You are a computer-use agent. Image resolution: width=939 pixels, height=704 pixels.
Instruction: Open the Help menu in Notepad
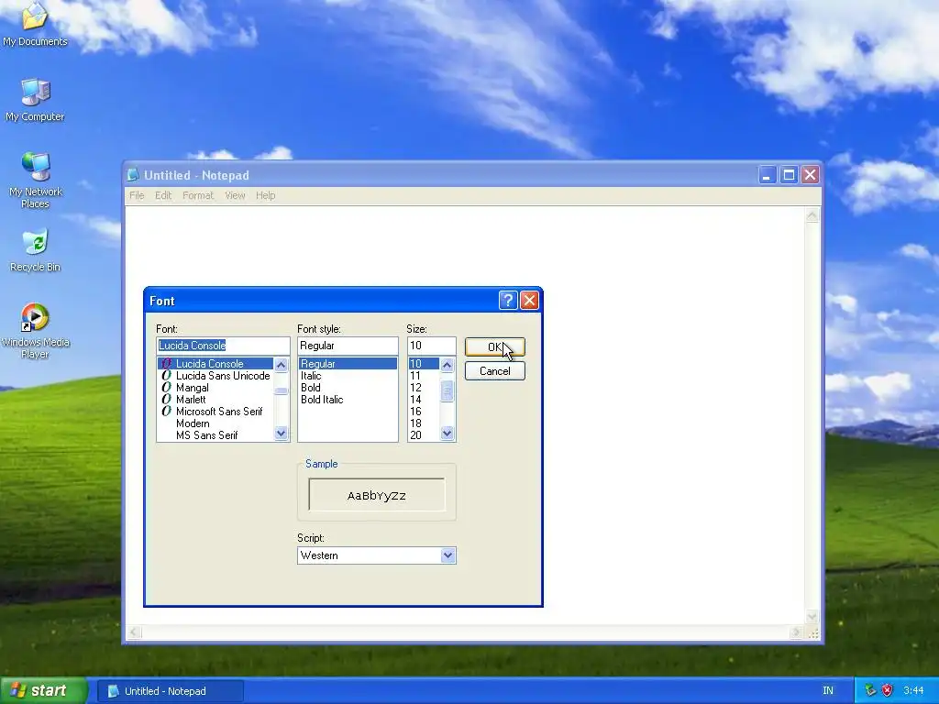[x=265, y=195]
